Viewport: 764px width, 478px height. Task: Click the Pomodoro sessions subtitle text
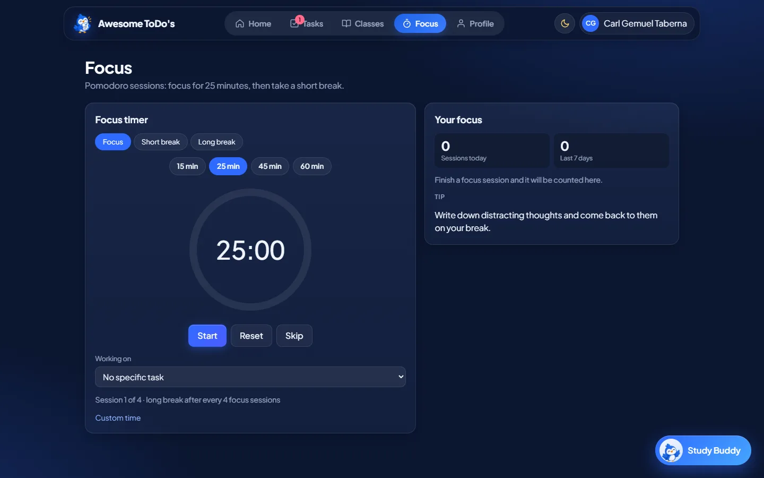[x=214, y=86]
